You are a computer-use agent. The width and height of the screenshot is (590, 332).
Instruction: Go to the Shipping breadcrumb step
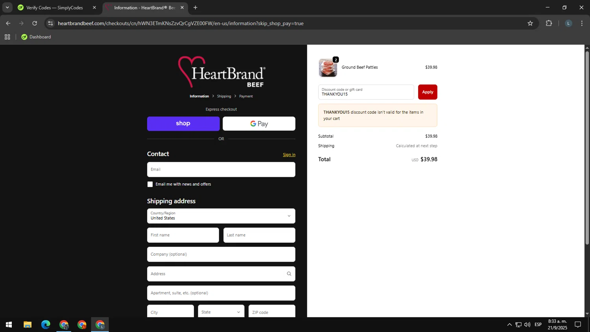pyautogui.click(x=224, y=96)
